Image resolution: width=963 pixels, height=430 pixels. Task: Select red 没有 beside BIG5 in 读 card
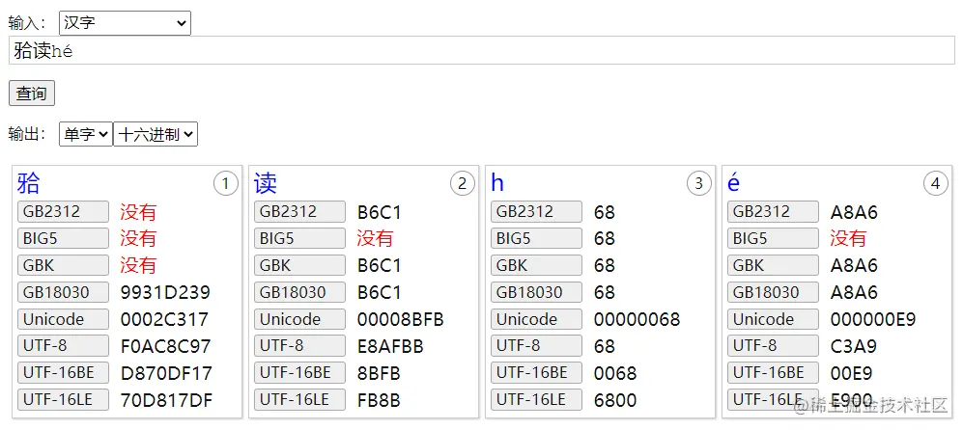coord(375,238)
